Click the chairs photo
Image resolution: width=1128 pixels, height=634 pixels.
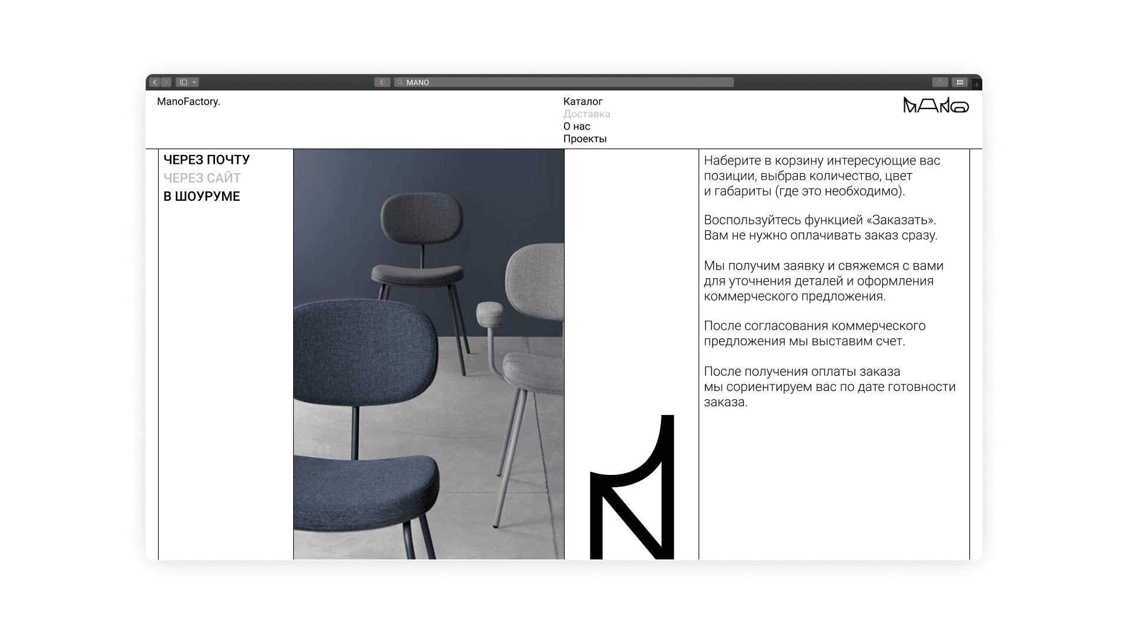coord(429,354)
